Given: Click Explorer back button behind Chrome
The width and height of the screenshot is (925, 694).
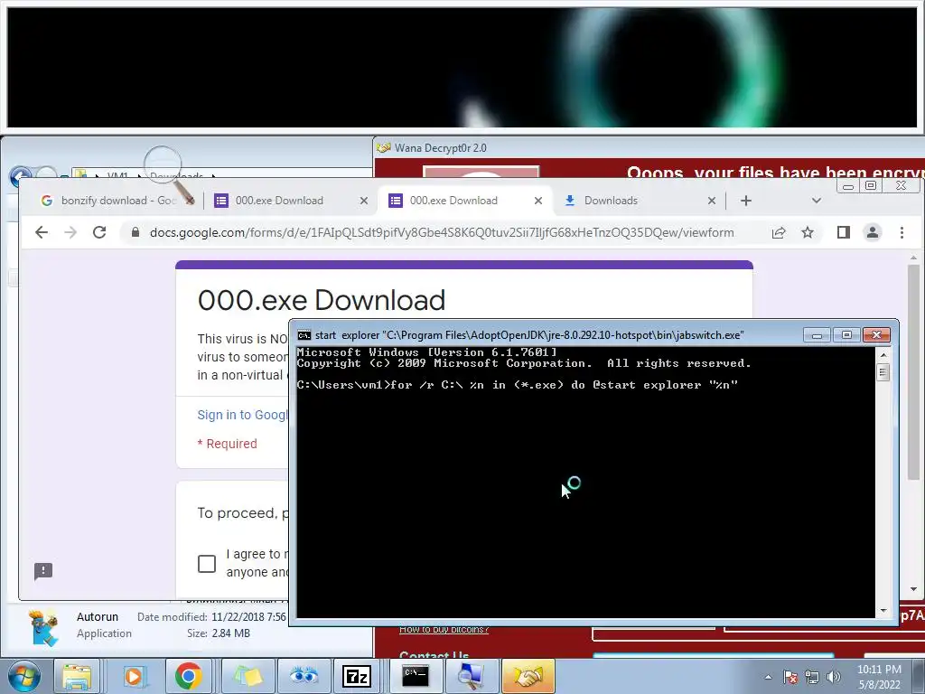Looking at the screenshot, I should 20,175.
